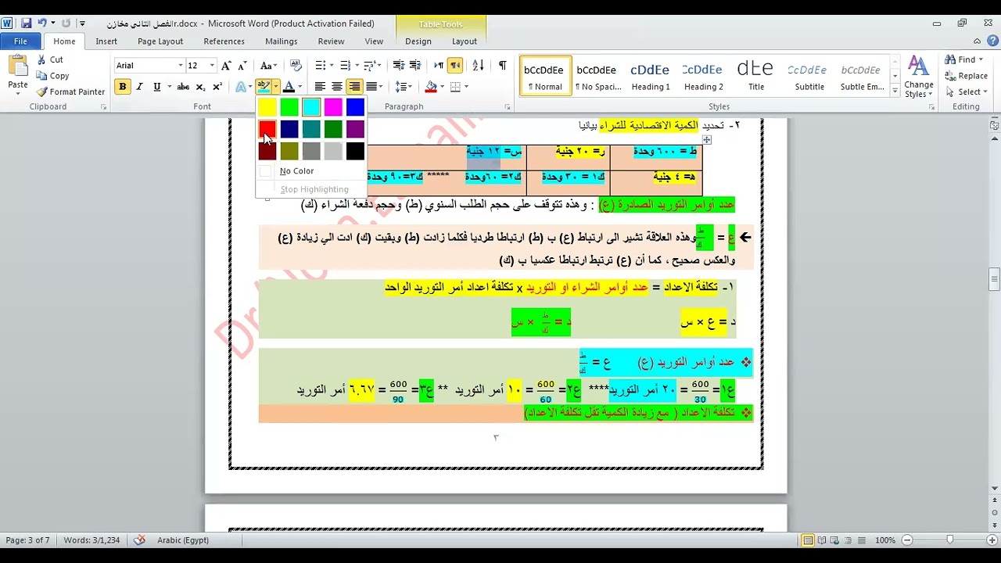Click the vertical scrollbar thumb
1001x563 pixels.
(x=994, y=280)
